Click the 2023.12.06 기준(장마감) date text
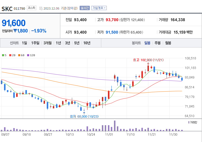The height and width of the screenshot is (142, 202). 60,8
